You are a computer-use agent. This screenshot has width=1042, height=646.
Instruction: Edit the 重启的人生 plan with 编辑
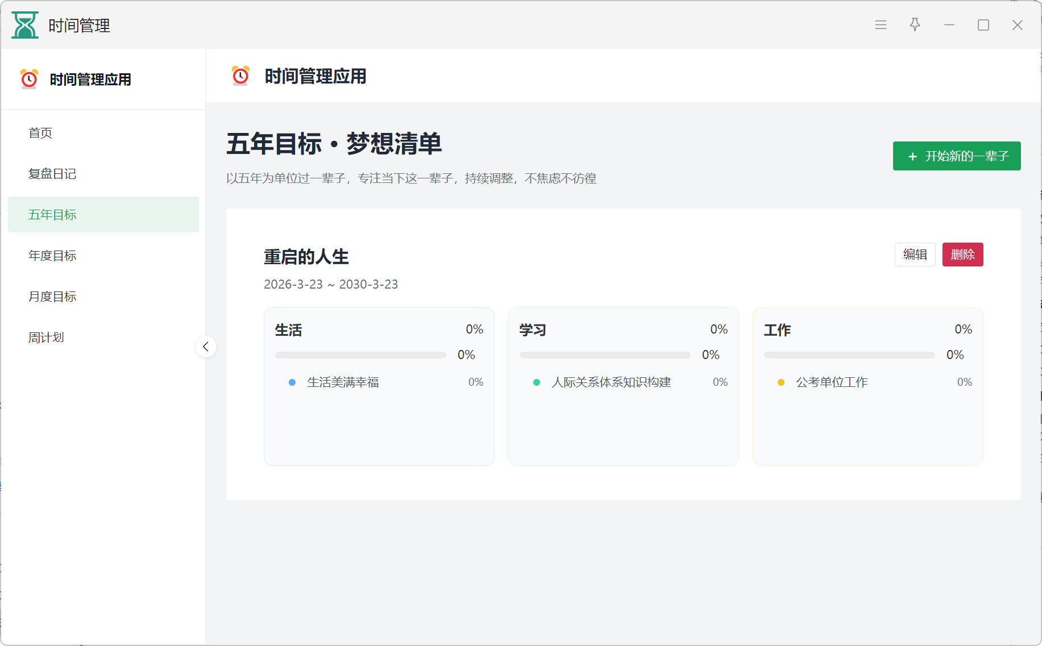click(x=915, y=255)
